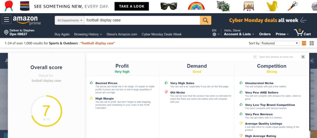
Task: Click the striped blanket banner thumbnail
Action: pyautogui.click(x=25, y=6)
